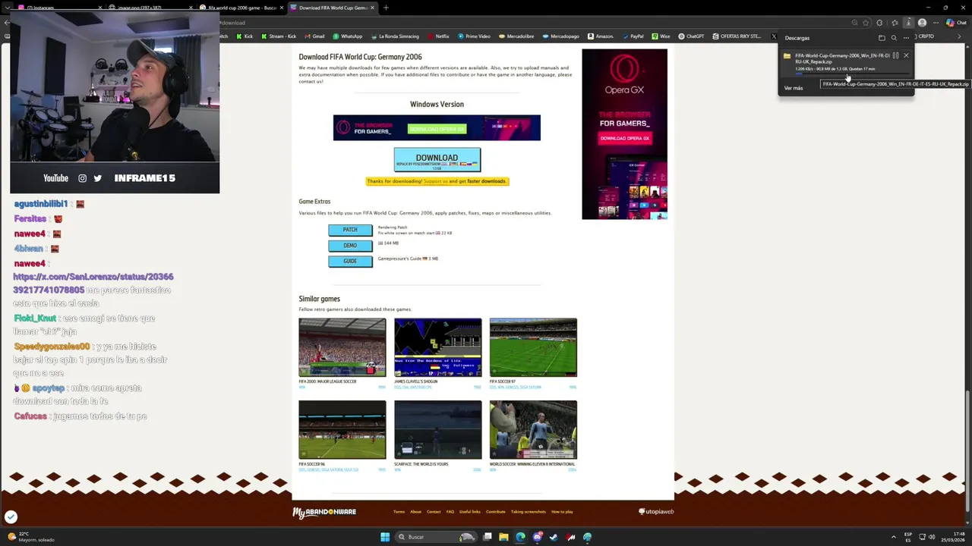Click the Twitter icon on stream overlay

pos(97,178)
